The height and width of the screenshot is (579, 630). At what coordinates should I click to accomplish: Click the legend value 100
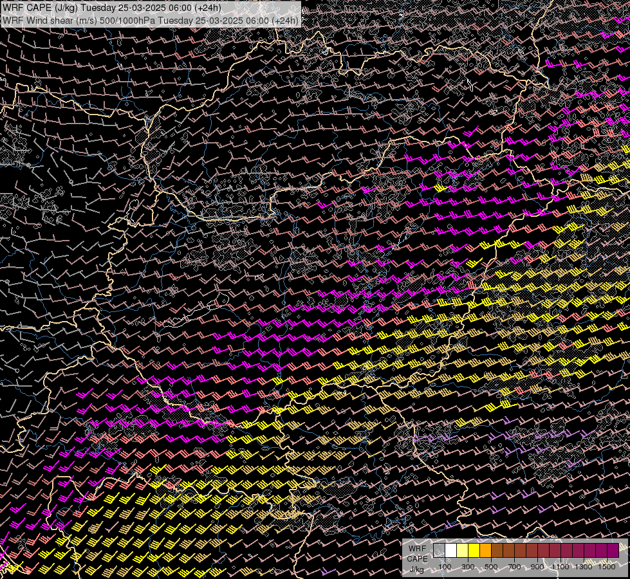(445, 567)
